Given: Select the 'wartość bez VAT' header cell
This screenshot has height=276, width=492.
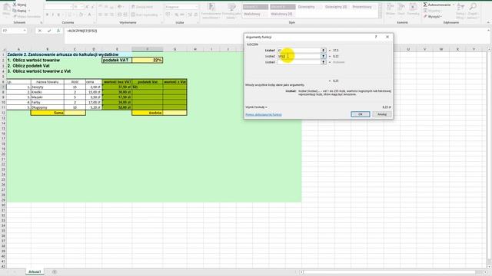Looking at the screenshot, I should click(117, 82).
